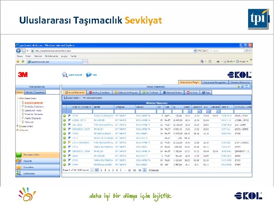274x205 pixels.
Task: Click the Order nr filter input field
Action: [x=82, y=111]
